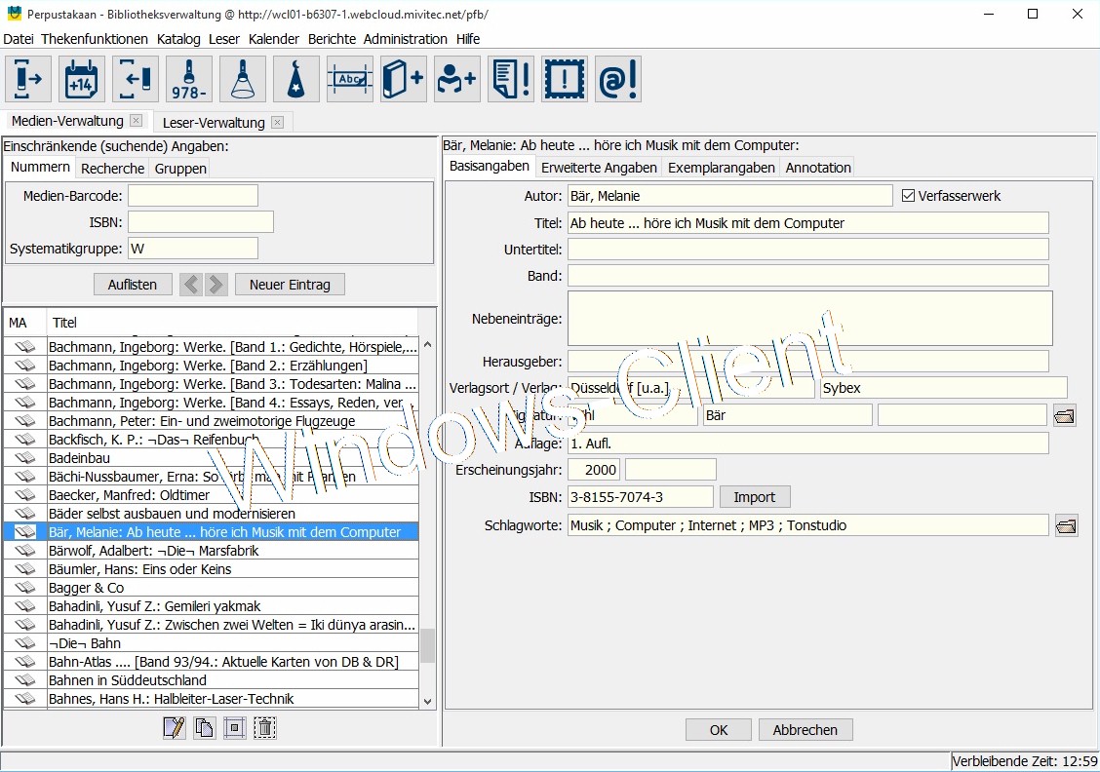The height and width of the screenshot is (772, 1100).
Task: Switch to the Recherche tab
Action: (113, 169)
